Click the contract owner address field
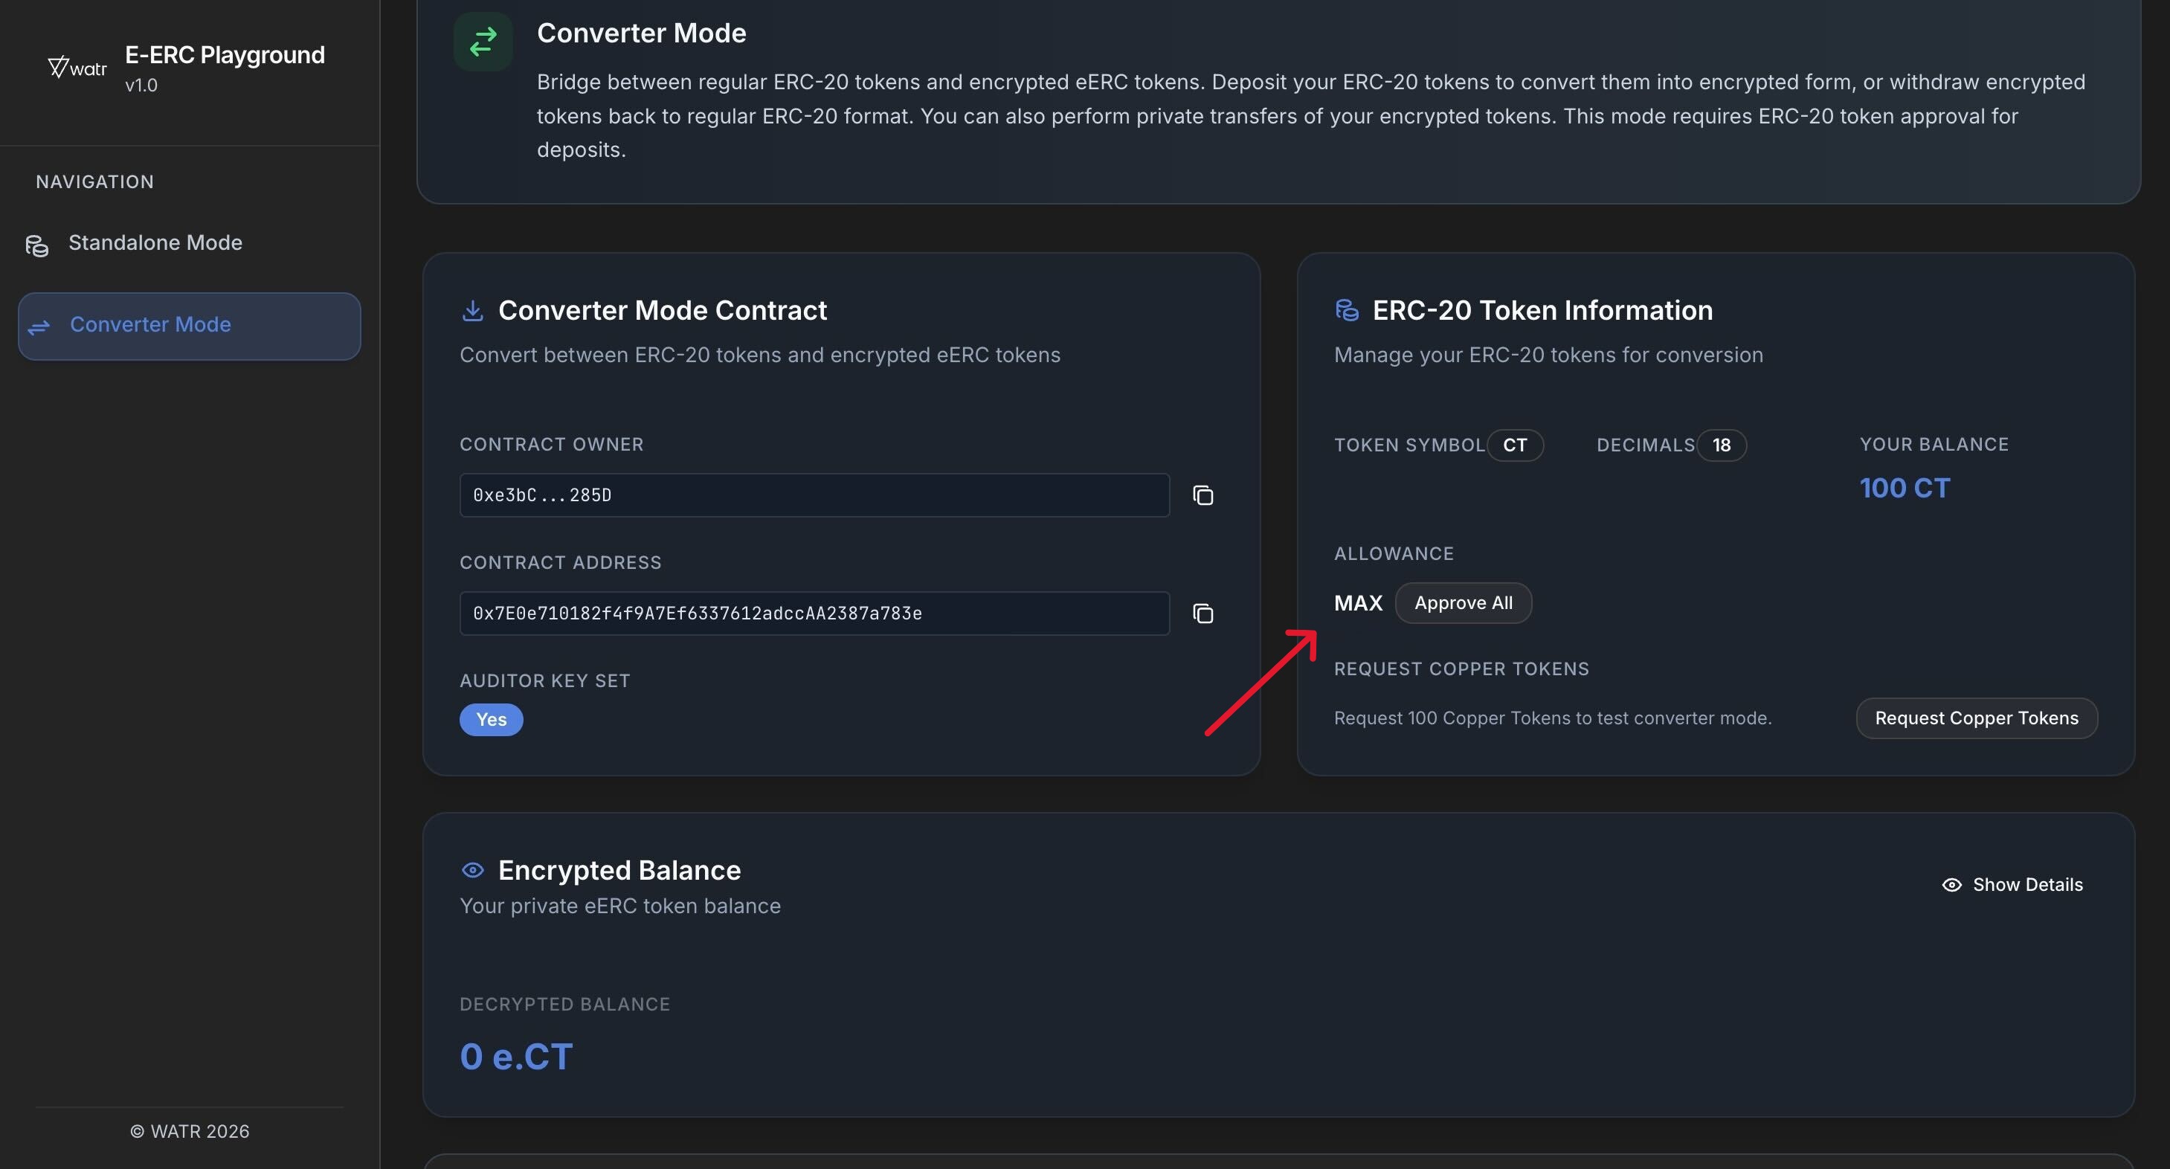Image resolution: width=2170 pixels, height=1169 pixels. point(814,495)
